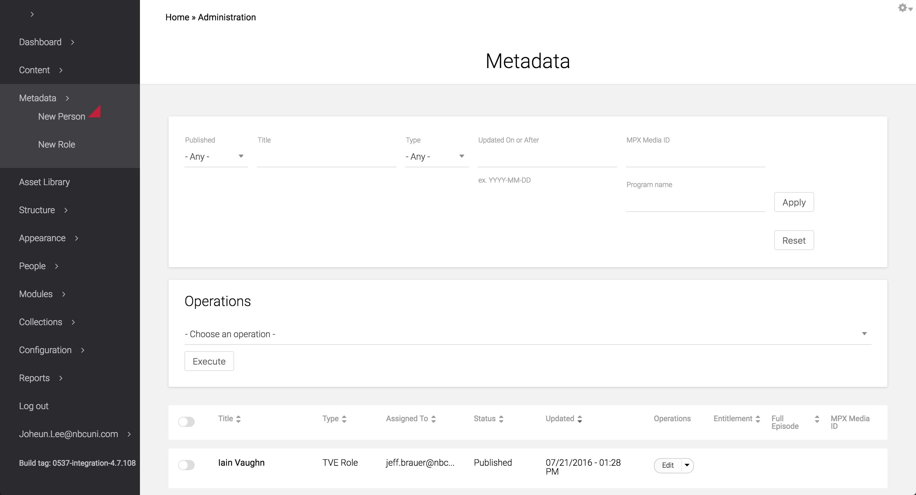
Task: Open Choose an operation dropdown
Action: tap(527, 334)
